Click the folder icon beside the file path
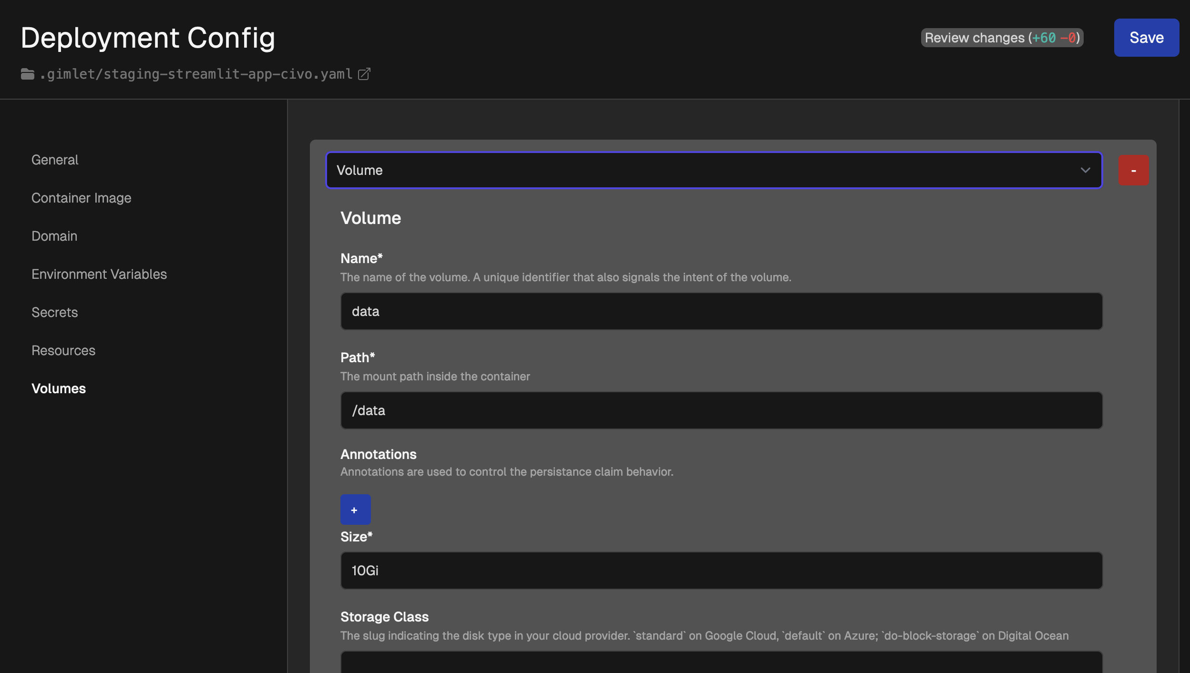The width and height of the screenshot is (1190, 673). [x=27, y=74]
